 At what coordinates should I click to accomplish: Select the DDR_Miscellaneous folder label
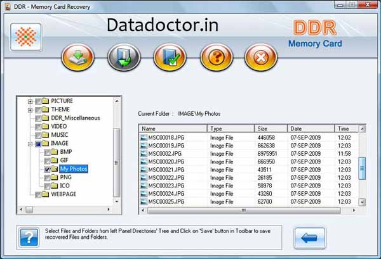click(x=76, y=118)
